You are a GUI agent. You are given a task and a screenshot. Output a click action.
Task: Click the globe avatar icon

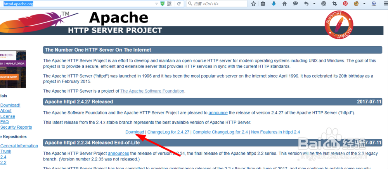pos(374,4)
